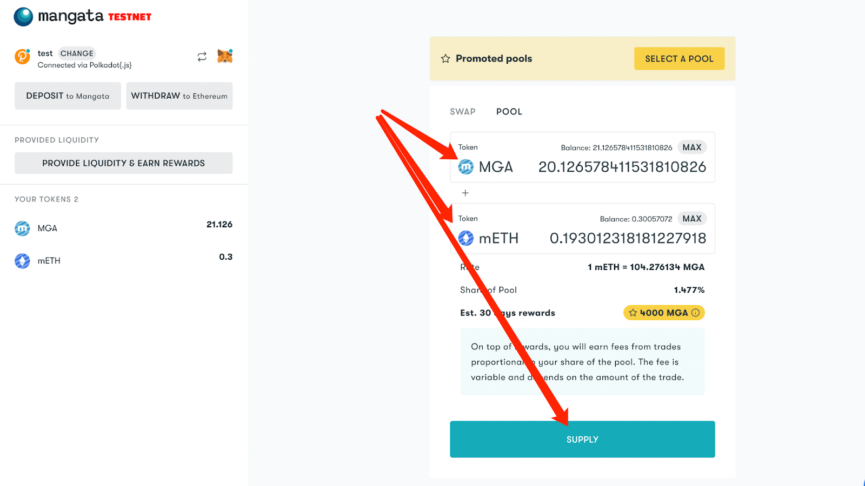This screenshot has height=486, width=865.
Task: Click SELECT A POOL button
Action: [679, 58]
